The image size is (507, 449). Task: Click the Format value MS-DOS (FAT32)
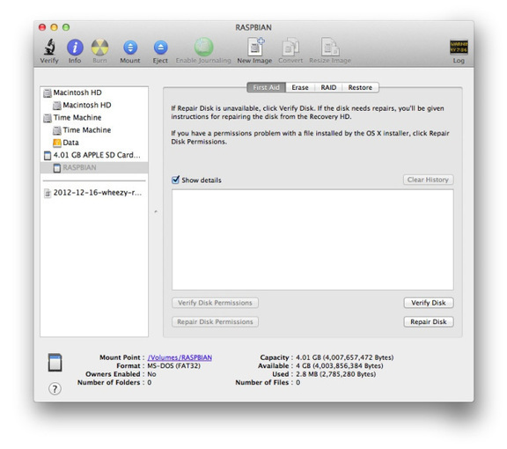(x=174, y=366)
